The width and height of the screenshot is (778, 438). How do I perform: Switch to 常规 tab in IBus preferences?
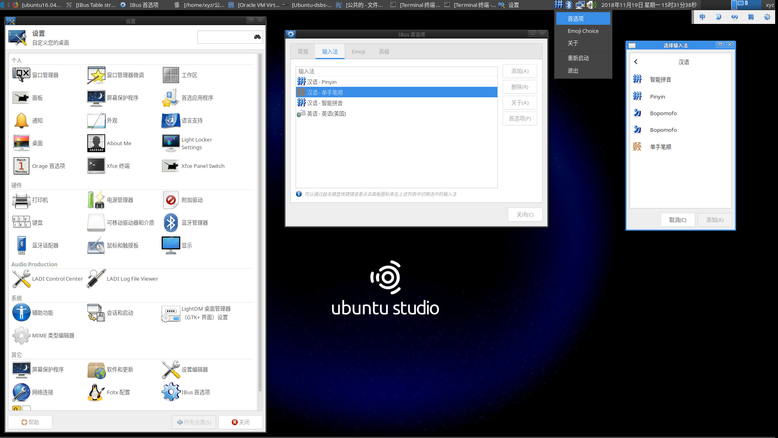coord(303,52)
